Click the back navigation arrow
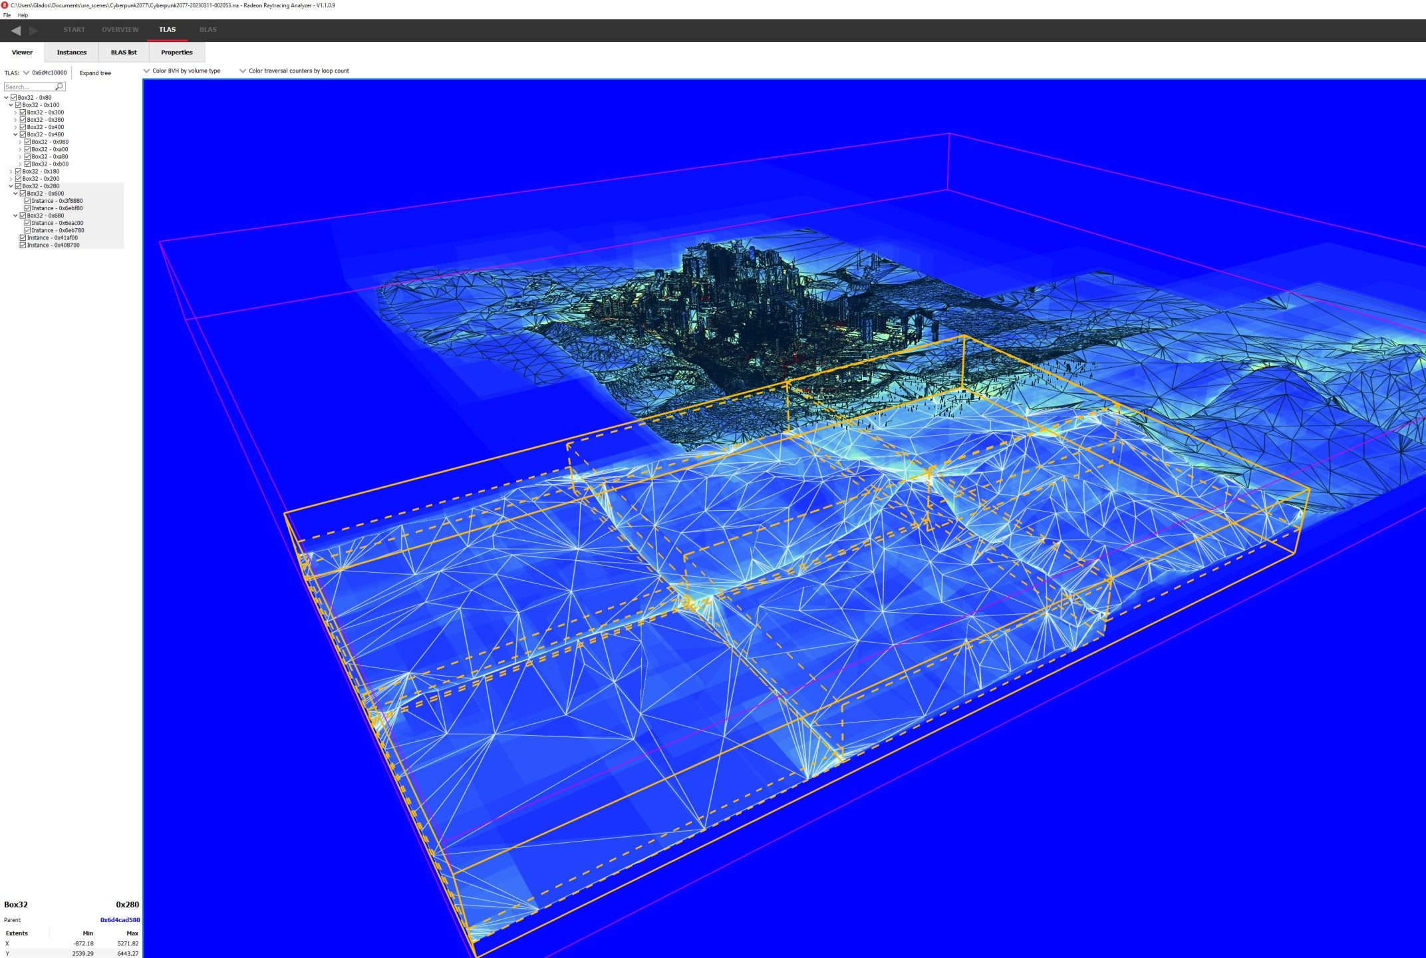 click(x=16, y=30)
